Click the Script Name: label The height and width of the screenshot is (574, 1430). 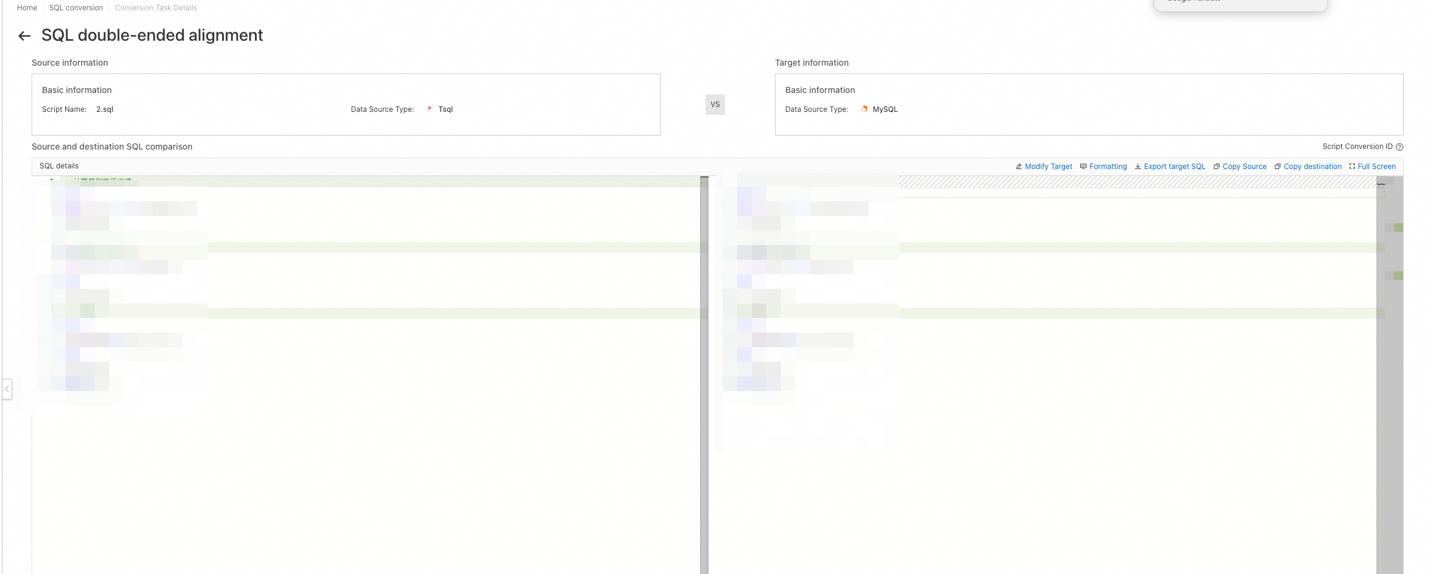[64, 109]
